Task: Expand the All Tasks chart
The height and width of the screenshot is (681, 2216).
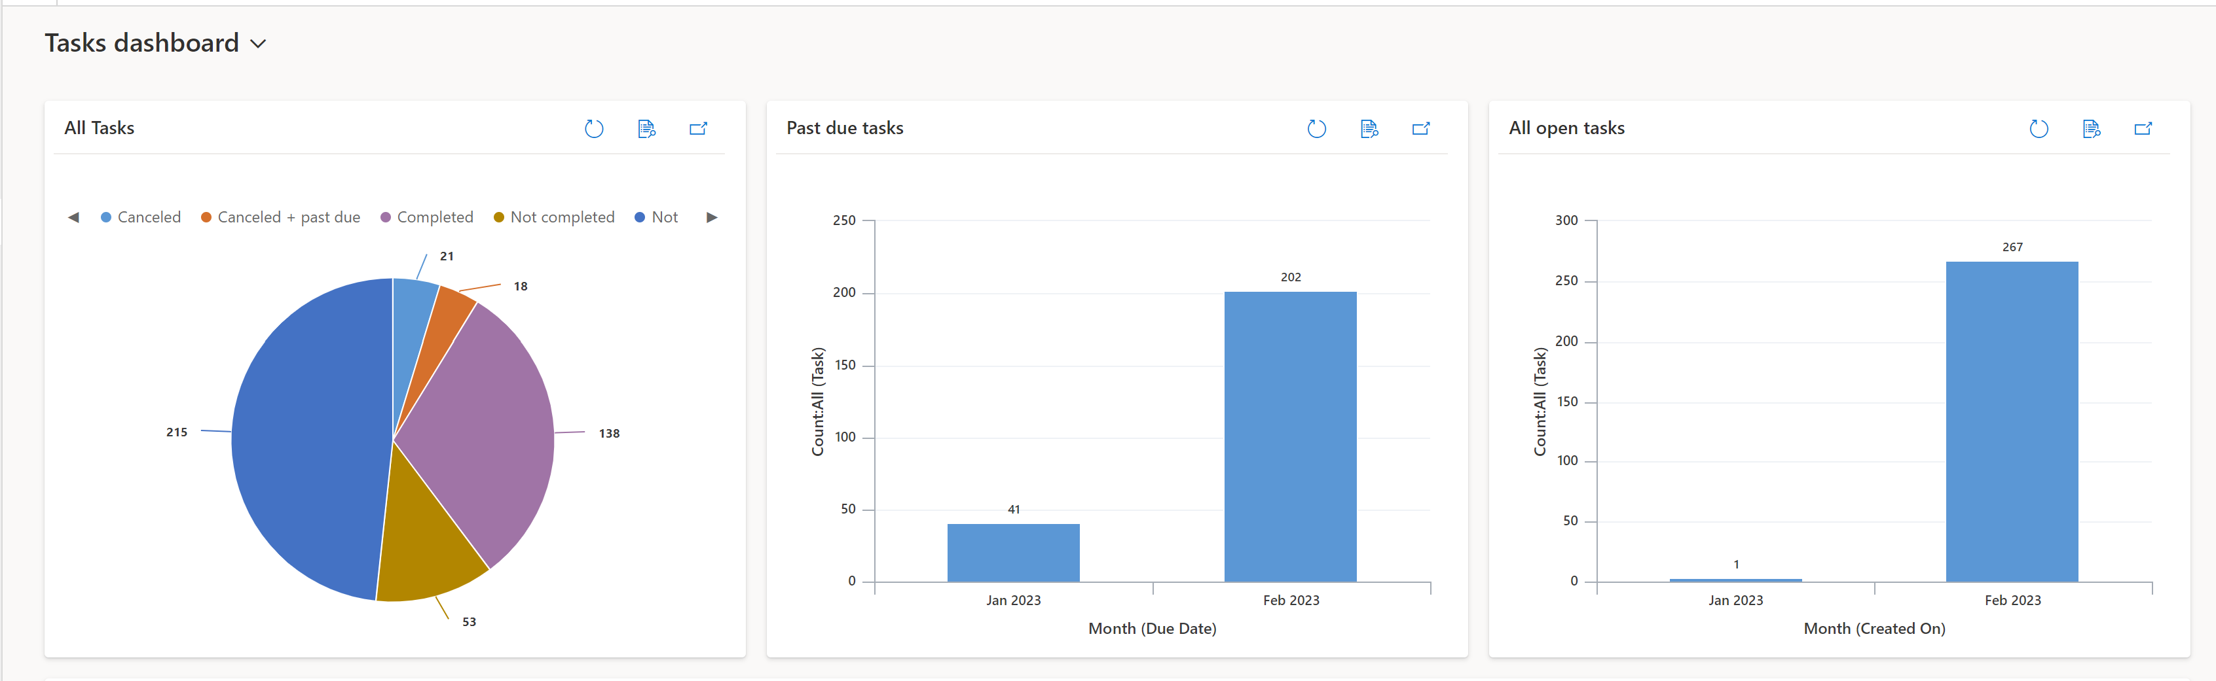Action: (x=699, y=129)
